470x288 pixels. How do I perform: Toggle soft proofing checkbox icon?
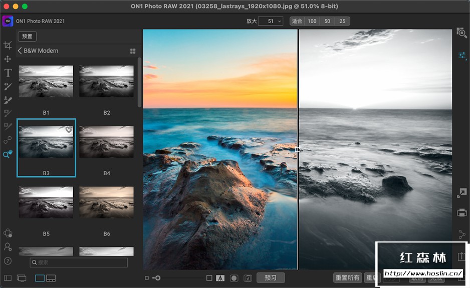coord(248,278)
